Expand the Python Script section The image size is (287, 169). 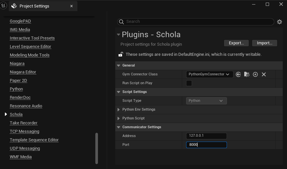pos(119,118)
